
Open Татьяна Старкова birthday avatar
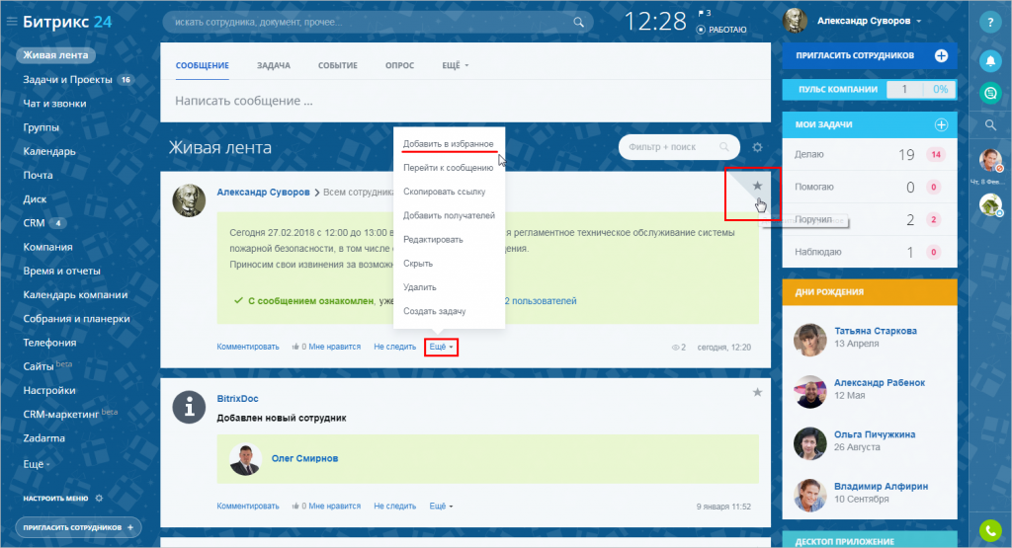point(810,340)
